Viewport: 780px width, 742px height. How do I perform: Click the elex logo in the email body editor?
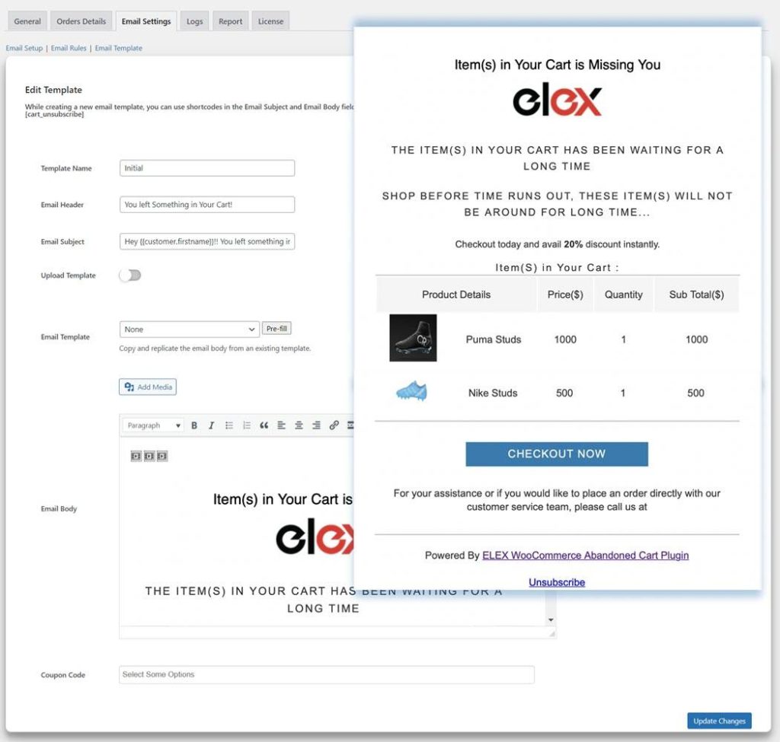click(x=315, y=537)
